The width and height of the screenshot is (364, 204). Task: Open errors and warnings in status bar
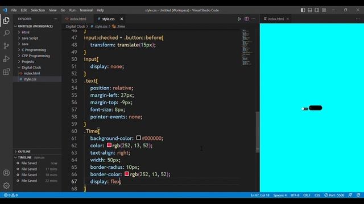click(x=11, y=195)
